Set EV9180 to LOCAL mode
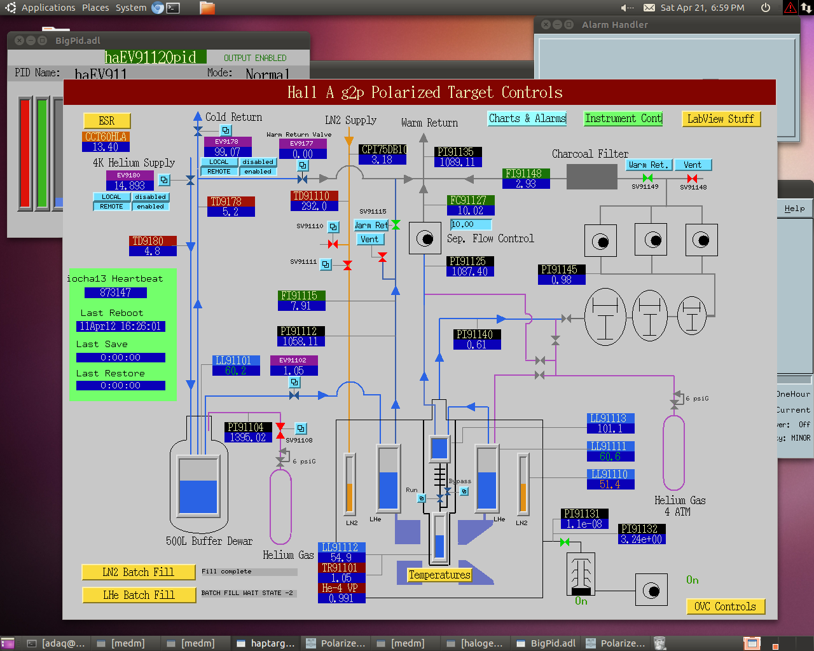 111,197
